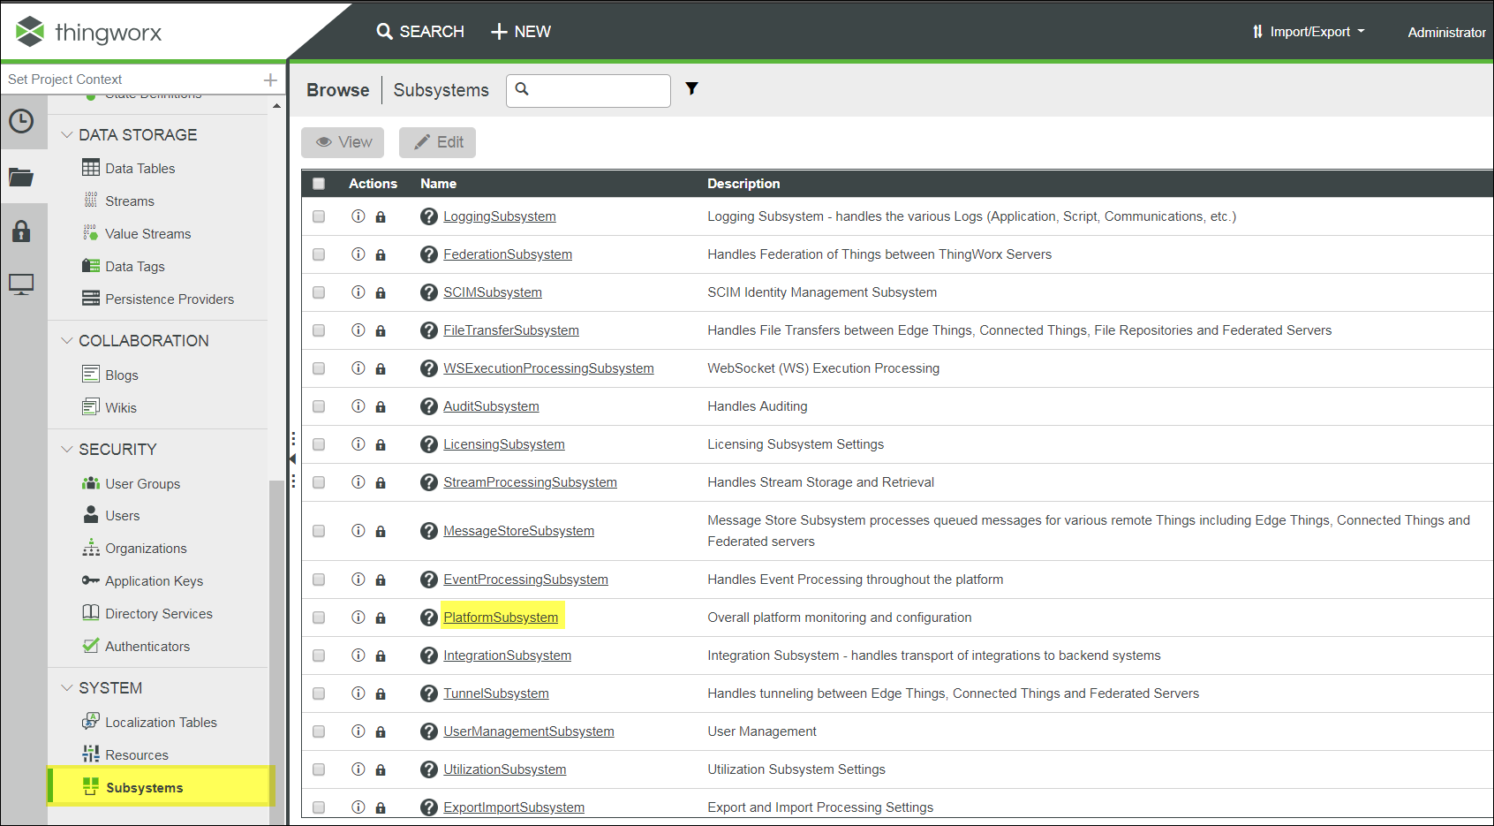Collapse the DATA STORAGE section
The height and width of the screenshot is (826, 1494).
(x=67, y=135)
